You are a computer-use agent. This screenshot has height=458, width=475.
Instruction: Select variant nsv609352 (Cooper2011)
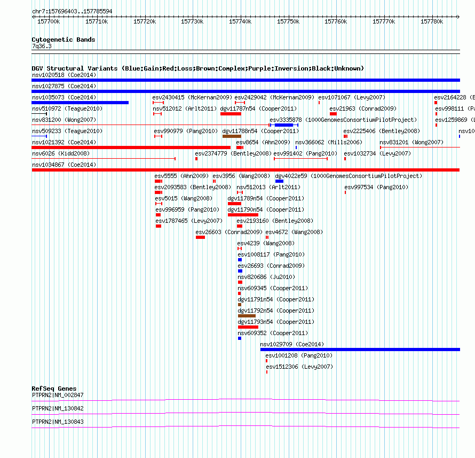pyautogui.click(x=273, y=333)
